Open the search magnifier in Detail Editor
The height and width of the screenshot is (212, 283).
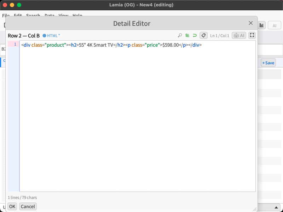point(180,36)
